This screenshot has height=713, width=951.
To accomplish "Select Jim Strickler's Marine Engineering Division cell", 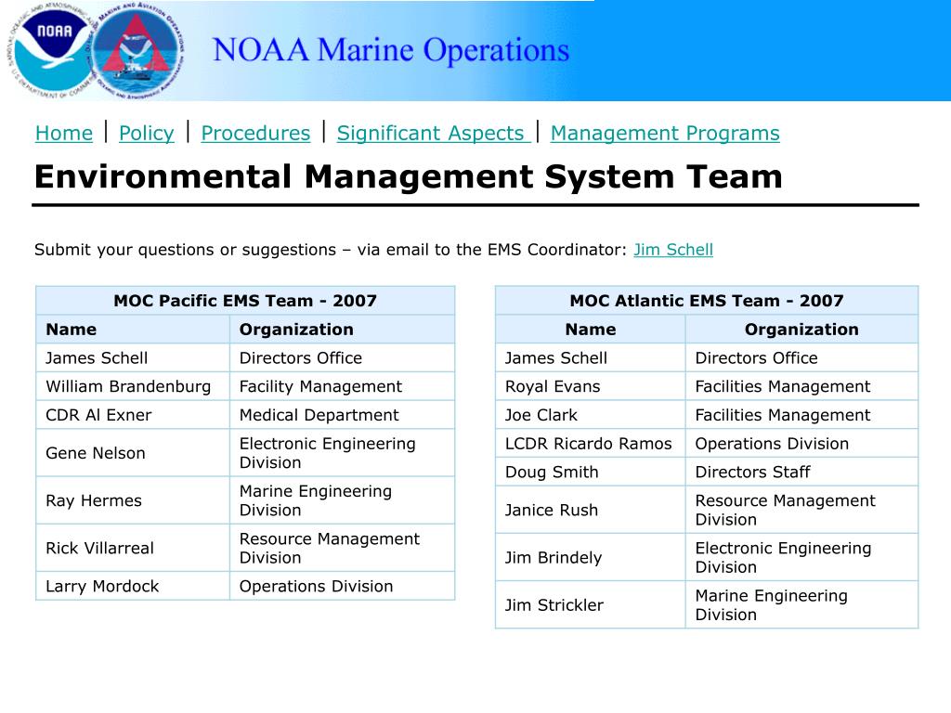I will pyautogui.click(x=801, y=605).
